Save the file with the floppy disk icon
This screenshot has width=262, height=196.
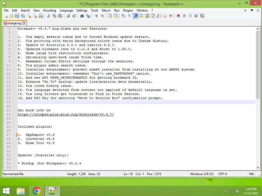[x=17, y=16]
